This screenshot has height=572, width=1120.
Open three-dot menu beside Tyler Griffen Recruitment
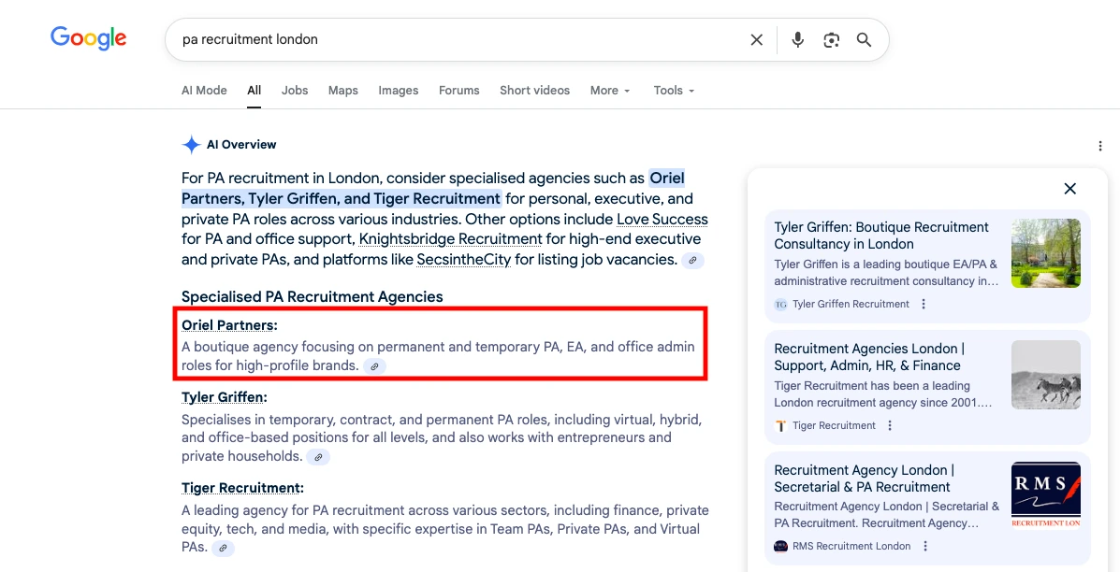tap(924, 304)
